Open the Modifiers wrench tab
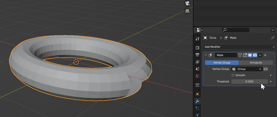The width and height of the screenshot is (277, 117). point(197,101)
